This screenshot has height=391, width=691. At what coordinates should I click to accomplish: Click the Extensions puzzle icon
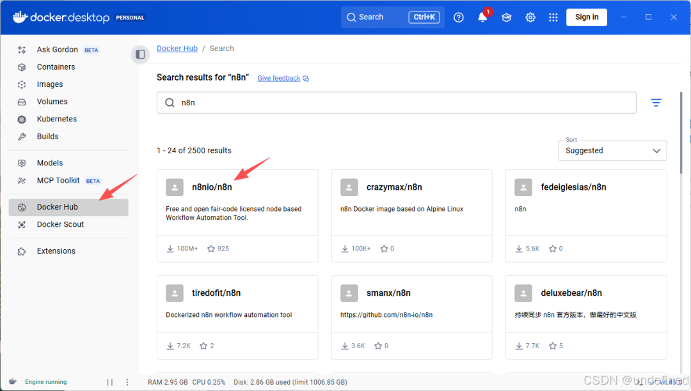22,252
